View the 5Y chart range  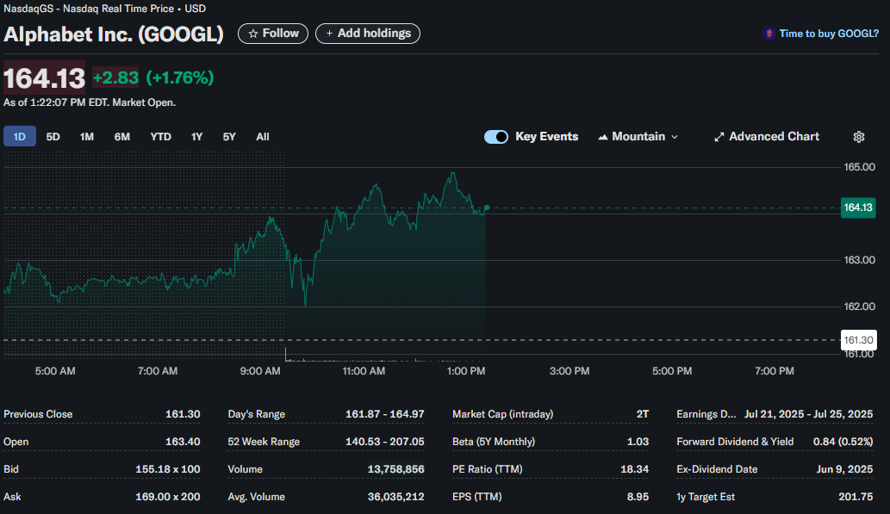click(x=229, y=136)
